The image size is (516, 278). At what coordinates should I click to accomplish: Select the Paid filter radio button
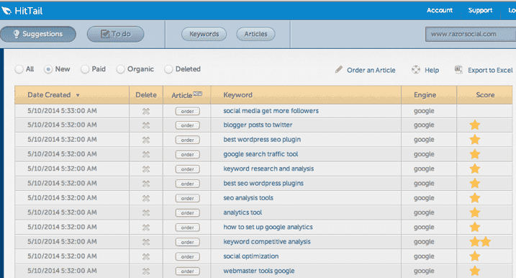(x=85, y=69)
